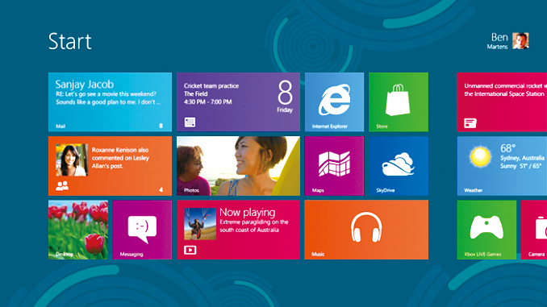Click the Friday 8 date on the calendar tile
Viewport: 547px width, 307px height.
[x=285, y=97]
